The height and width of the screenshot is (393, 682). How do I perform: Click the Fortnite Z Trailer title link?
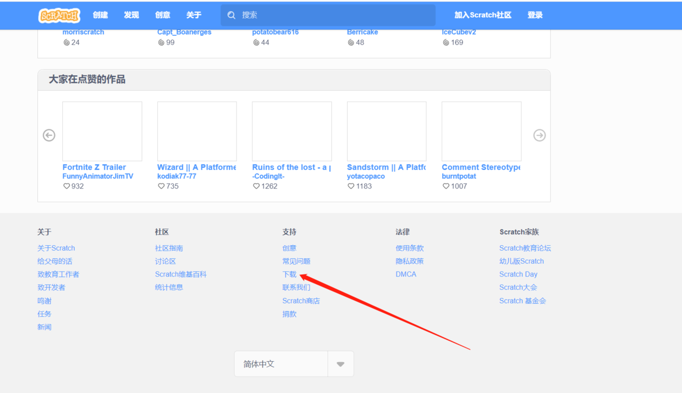point(94,167)
